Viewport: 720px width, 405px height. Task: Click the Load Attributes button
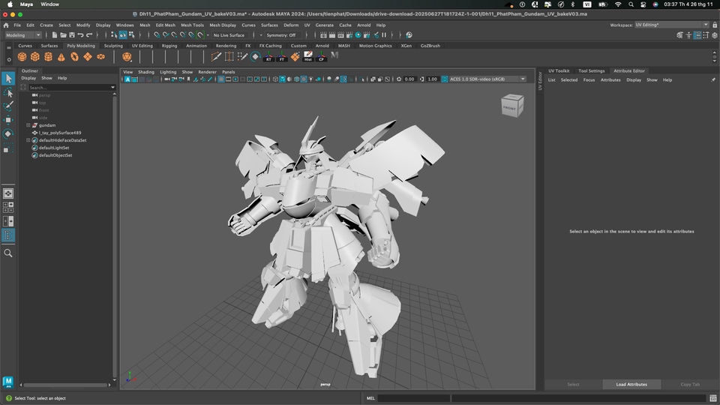631,384
